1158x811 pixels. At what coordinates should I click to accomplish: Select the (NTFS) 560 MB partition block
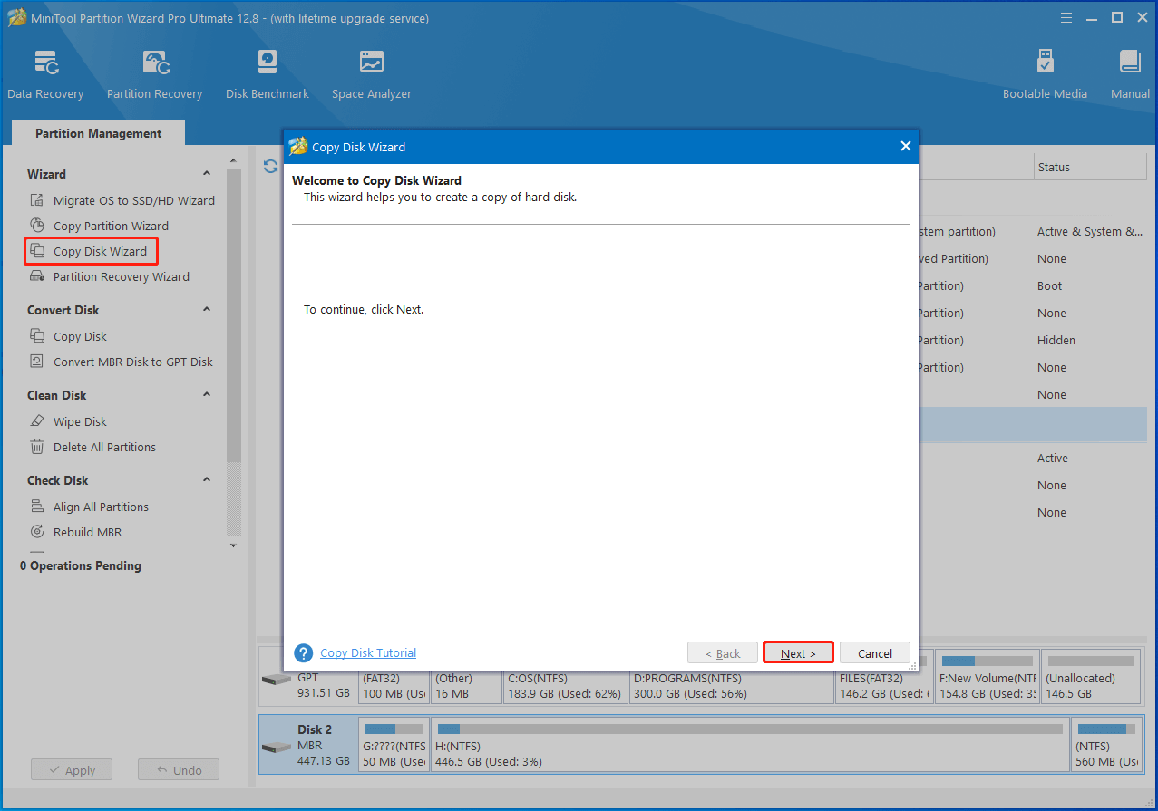coord(1107,745)
